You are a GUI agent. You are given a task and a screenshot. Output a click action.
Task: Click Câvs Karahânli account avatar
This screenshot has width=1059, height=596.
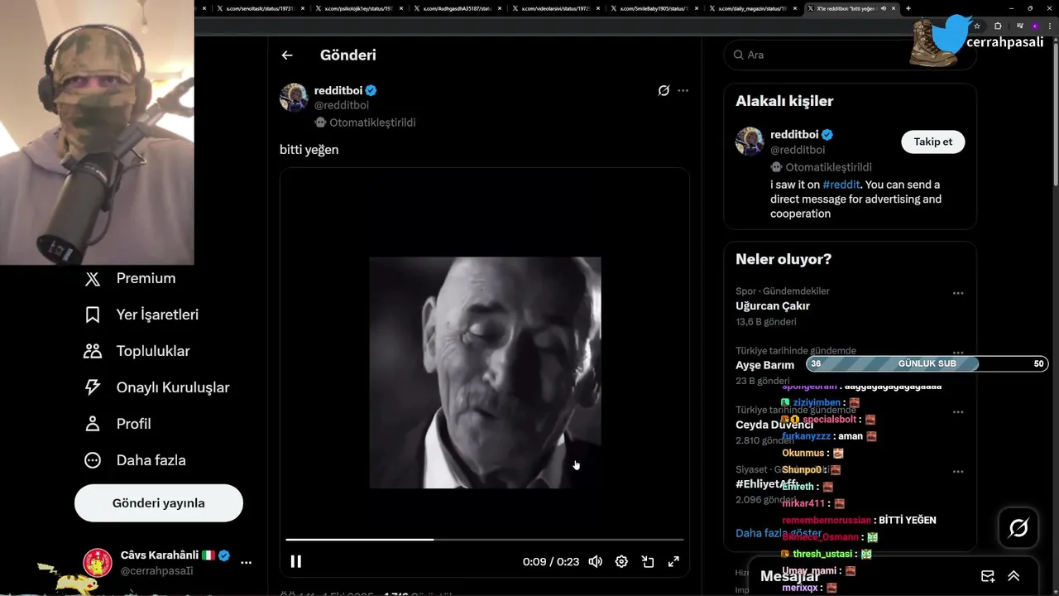[98, 563]
